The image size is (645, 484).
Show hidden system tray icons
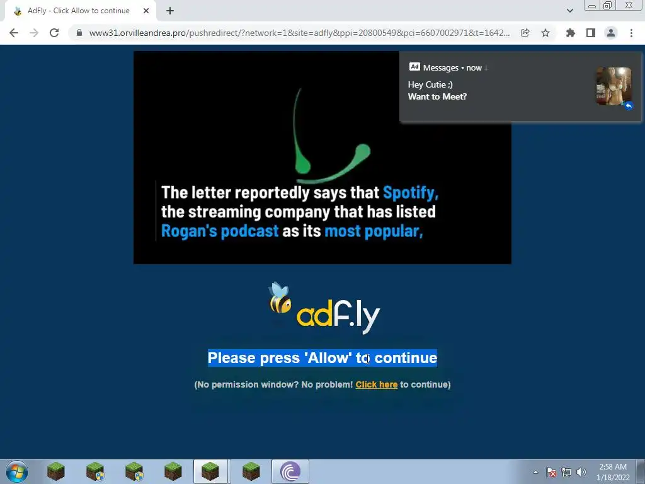coord(535,472)
